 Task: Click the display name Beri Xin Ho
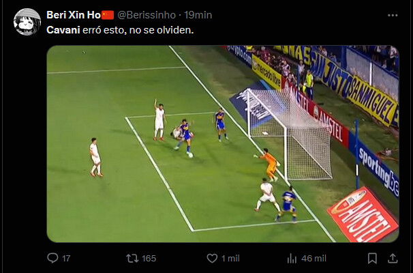pos(74,15)
